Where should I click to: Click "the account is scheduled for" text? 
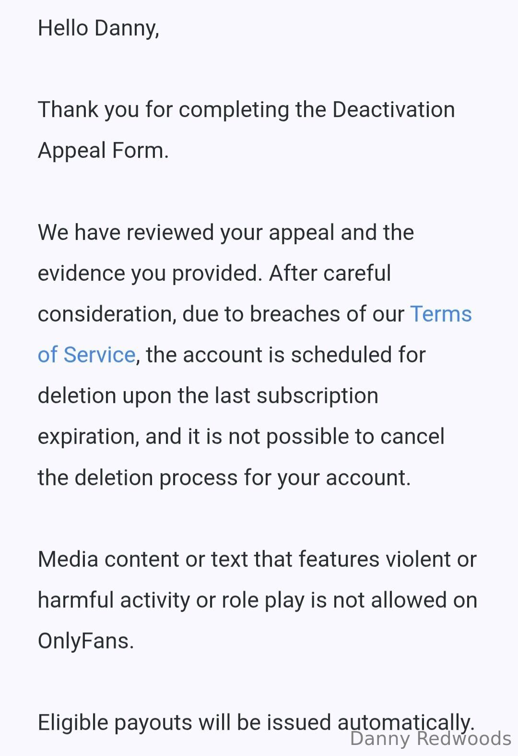[286, 355]
